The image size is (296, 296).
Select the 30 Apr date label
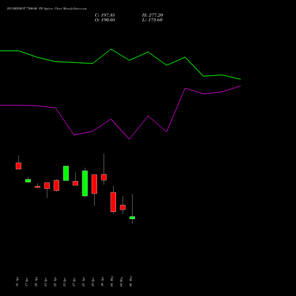(102, 281)
